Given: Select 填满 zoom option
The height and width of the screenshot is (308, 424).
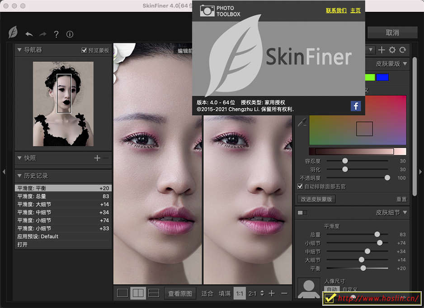Looking at the screenshot, I should (x=225, y=294).
